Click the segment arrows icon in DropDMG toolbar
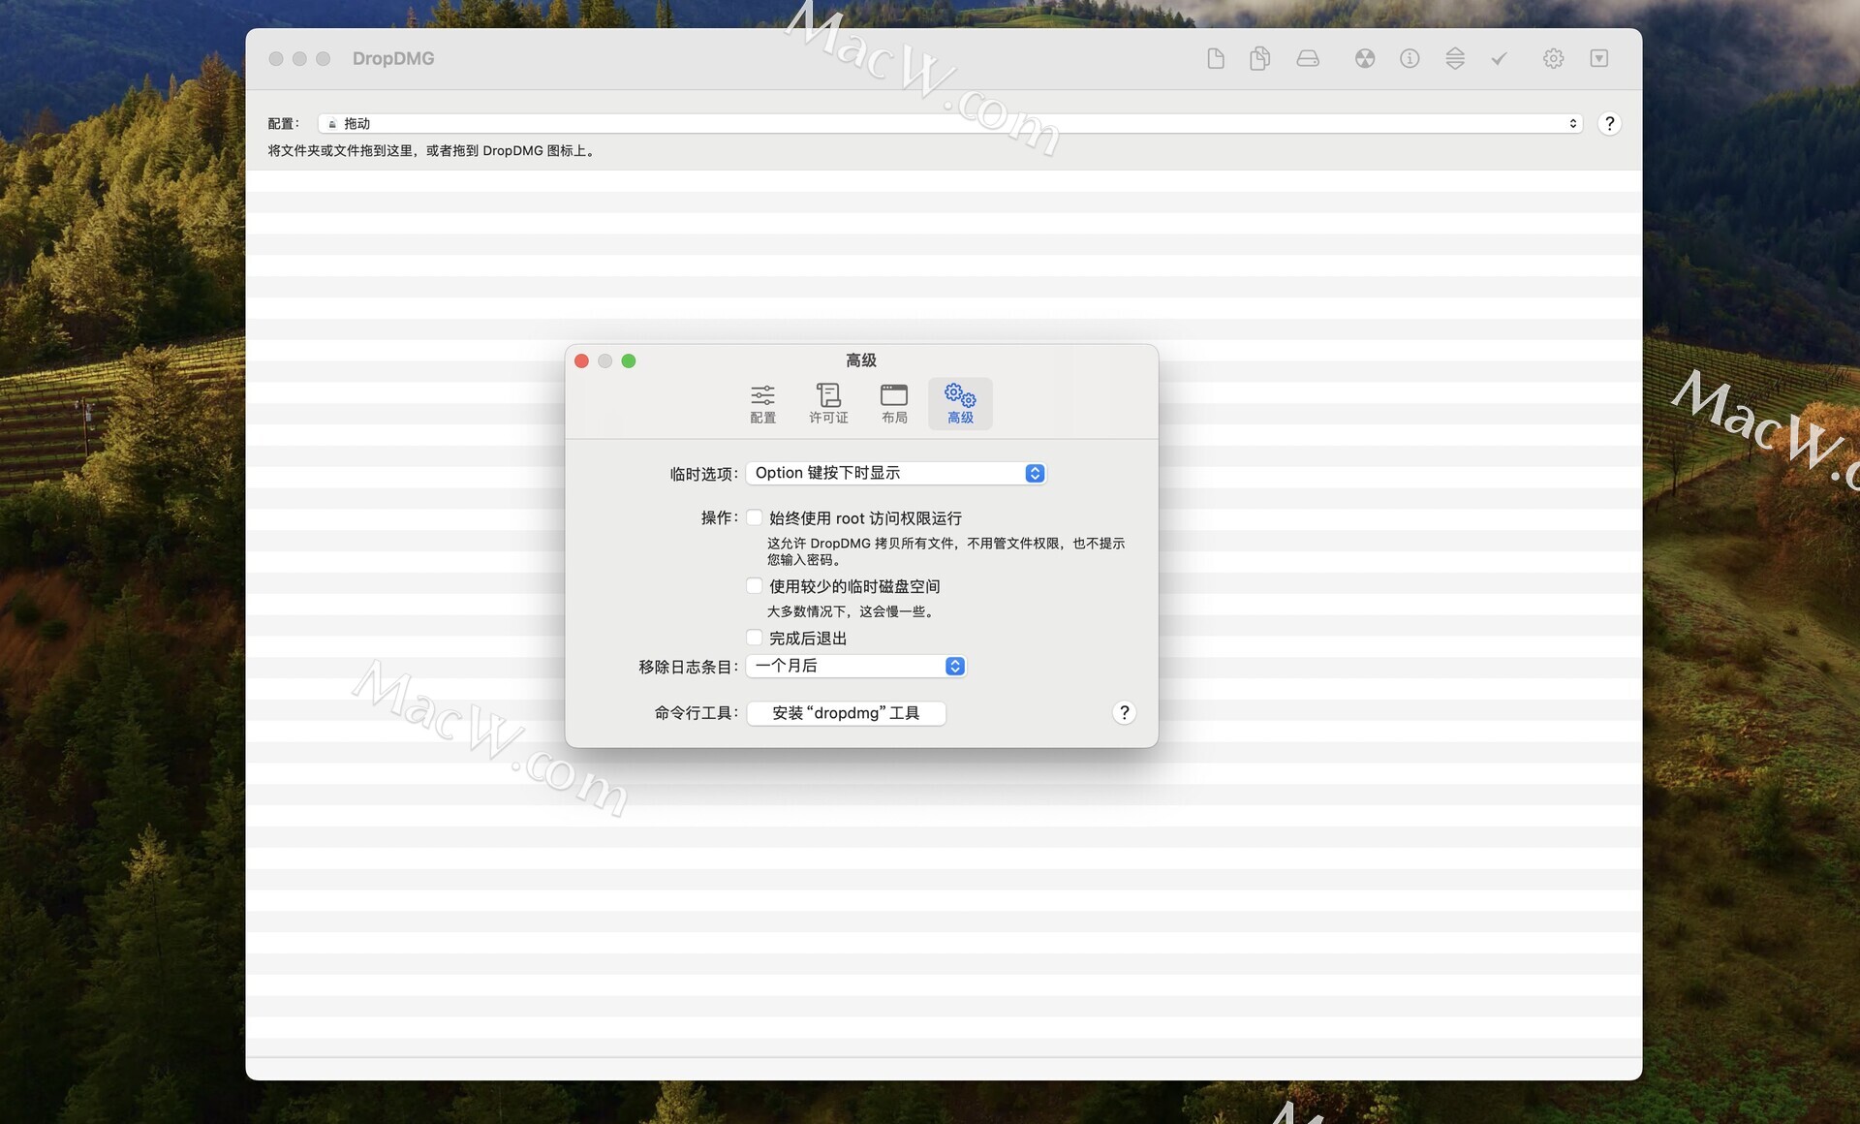This screenshot has width=1860, height=1124. coord(1455,59)
